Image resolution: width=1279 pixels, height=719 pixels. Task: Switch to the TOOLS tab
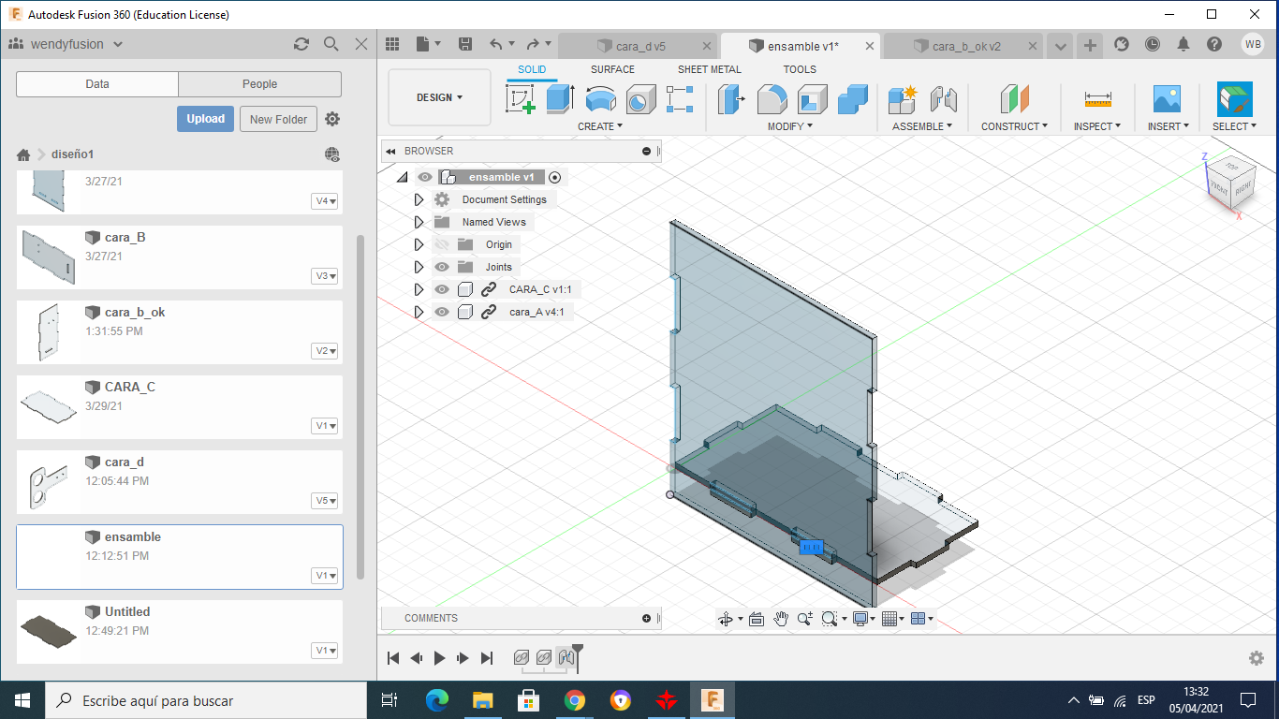tap(800, 69)
